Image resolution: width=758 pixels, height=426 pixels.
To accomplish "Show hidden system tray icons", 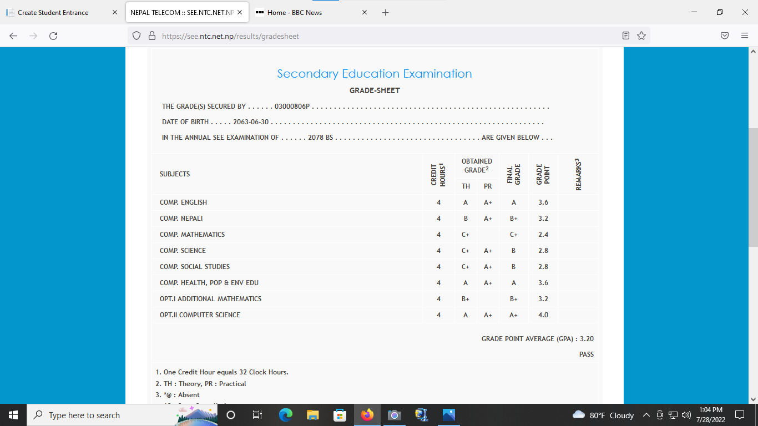I will point(646,415).
